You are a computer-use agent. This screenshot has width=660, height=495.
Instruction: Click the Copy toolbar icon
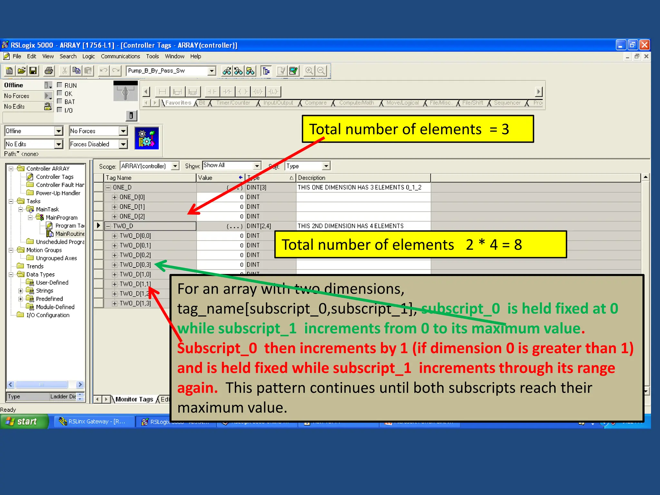[x=76, y=71]
